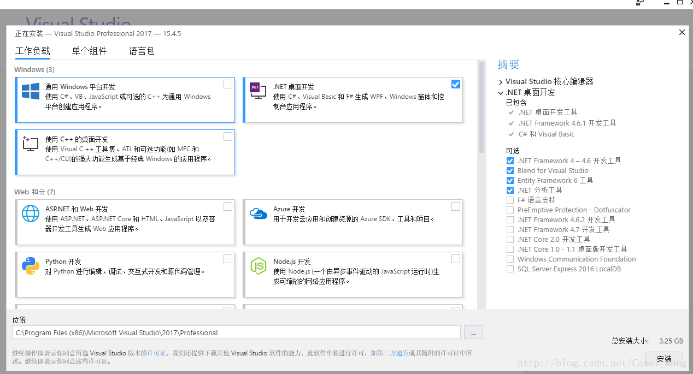Select the 使用 C++ 的桌面开发 card title

point(77,139)
